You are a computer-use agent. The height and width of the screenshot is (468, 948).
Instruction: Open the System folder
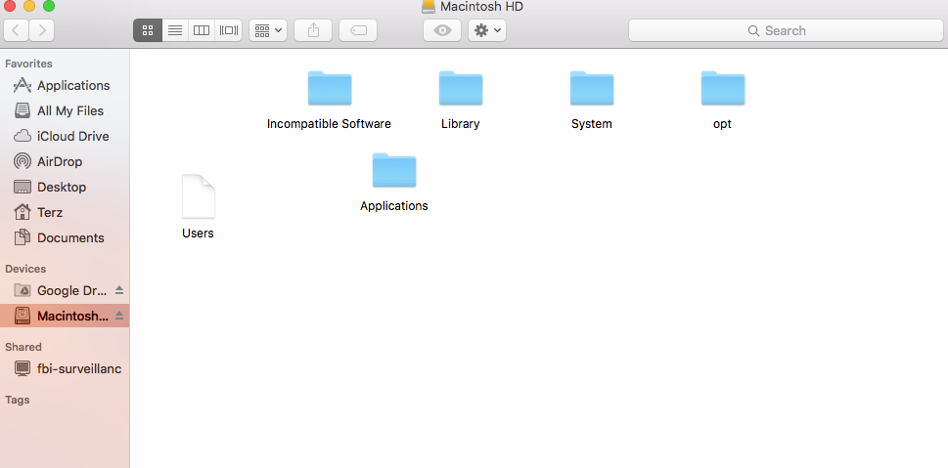(x=592, y=88)
